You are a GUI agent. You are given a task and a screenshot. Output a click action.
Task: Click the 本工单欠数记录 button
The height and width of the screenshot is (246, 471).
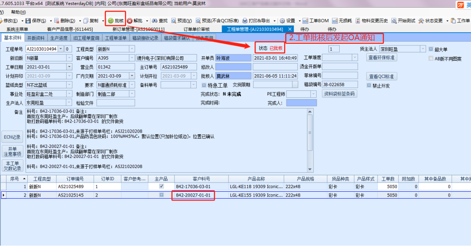click(12, 166)
